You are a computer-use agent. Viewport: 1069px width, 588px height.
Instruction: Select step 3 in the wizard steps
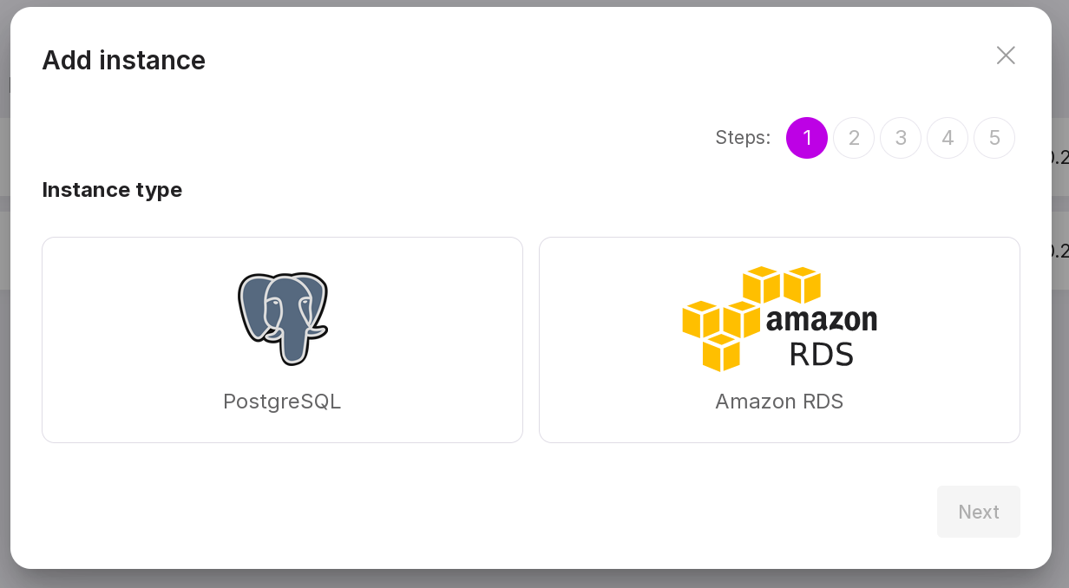(x=901, y=138)
